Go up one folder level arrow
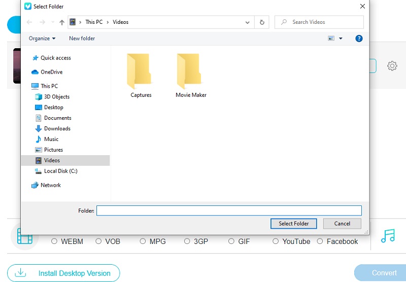406x282 pixels. [x=62, y=22]
